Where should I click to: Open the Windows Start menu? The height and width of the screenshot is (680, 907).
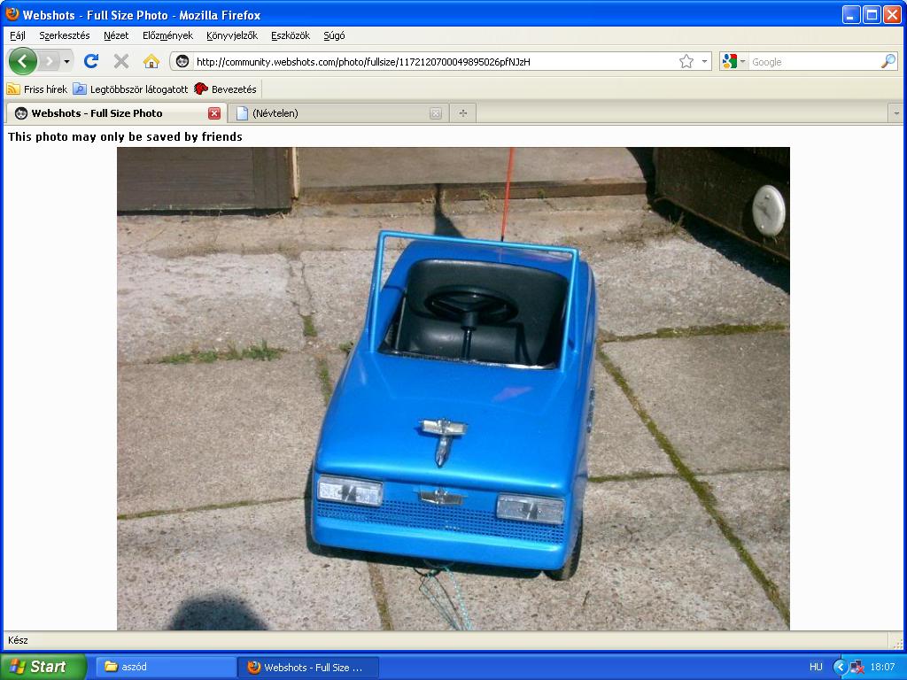tap(43, 667)
